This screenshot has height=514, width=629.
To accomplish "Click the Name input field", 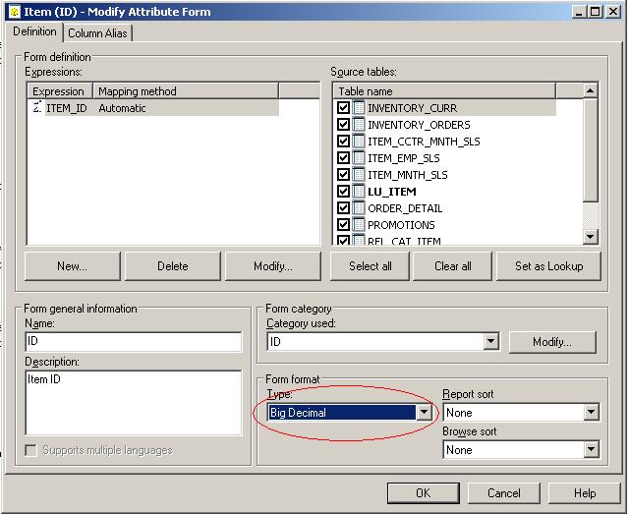I will pyautogui.click(x=134, y=342).
